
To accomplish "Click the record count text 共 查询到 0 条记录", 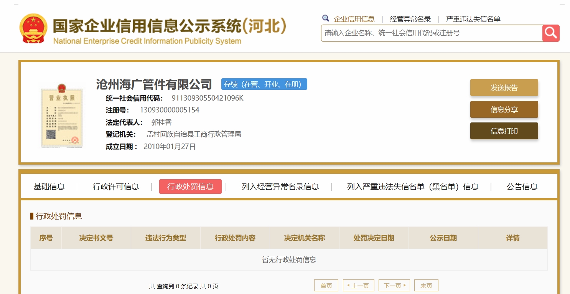I will 174,286.
